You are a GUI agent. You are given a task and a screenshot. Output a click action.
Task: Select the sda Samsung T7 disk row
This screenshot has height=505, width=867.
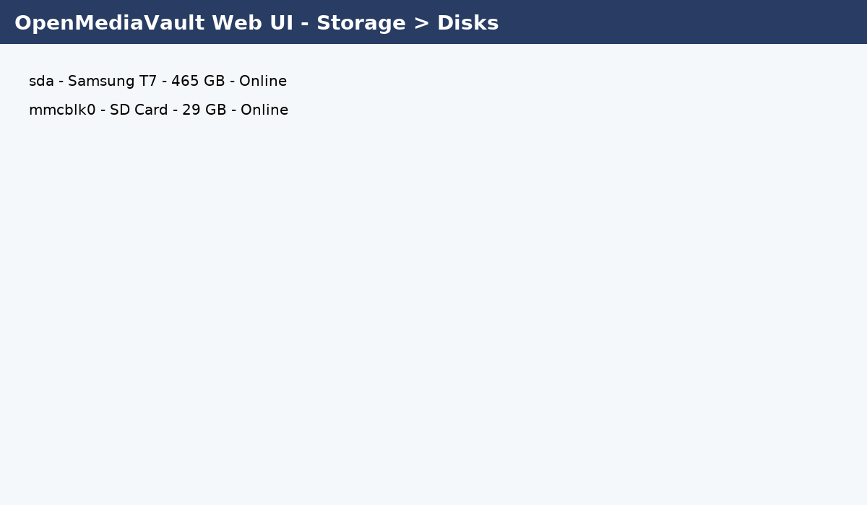point(158,82)
